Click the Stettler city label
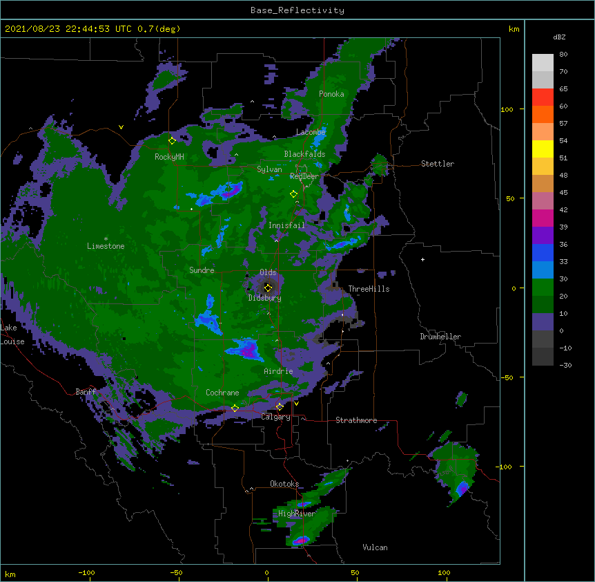This screenshot has width=595, height=582. 438,164
